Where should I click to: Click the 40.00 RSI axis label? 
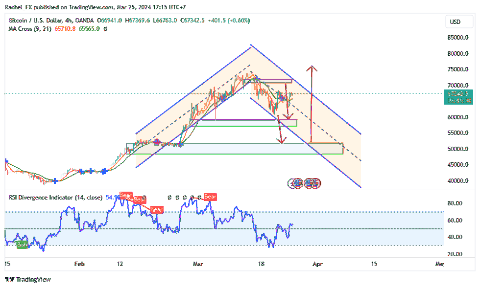[455, 237]
